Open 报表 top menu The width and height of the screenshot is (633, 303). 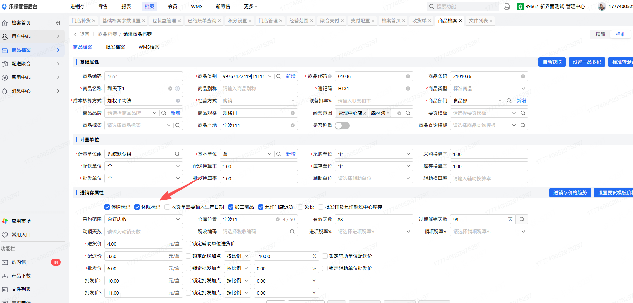pos(126,6)
